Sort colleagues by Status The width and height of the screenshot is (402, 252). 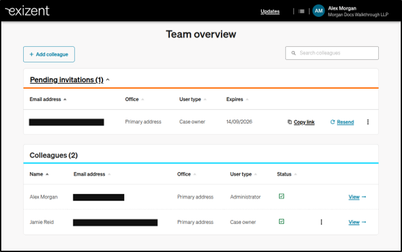point(287,174)
